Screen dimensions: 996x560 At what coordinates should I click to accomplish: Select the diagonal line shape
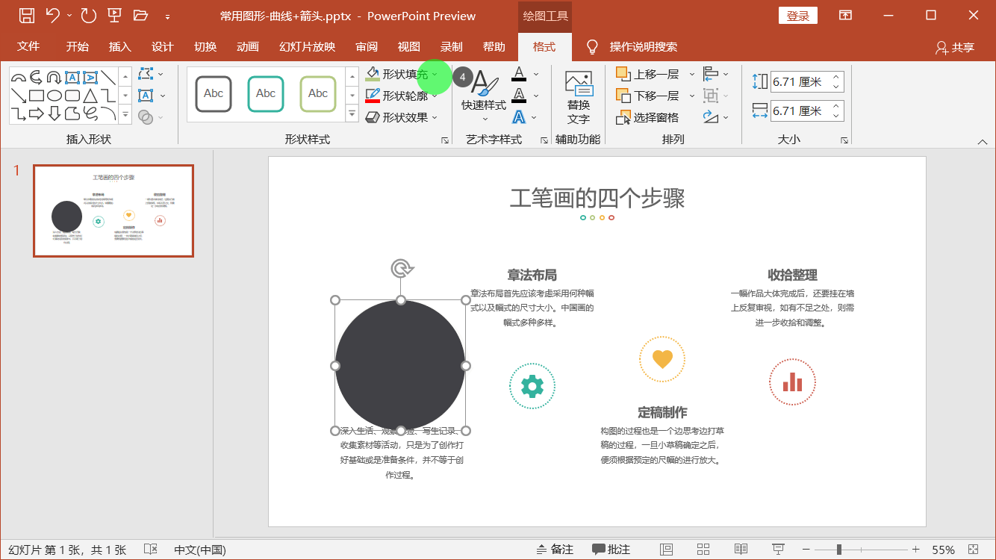point(108,78)
